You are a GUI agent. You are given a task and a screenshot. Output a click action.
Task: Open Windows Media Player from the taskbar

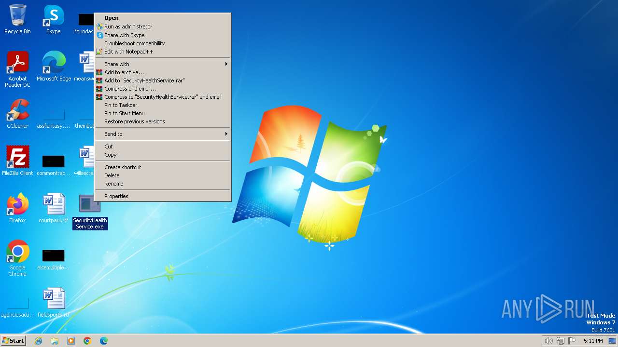point(71,341)
